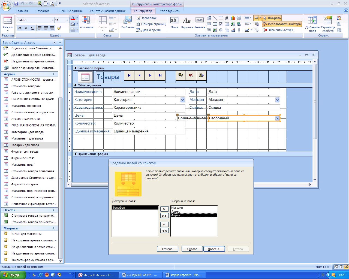349x279 pixels.
Task: Click the Office button logo
Action: point(6,5)
